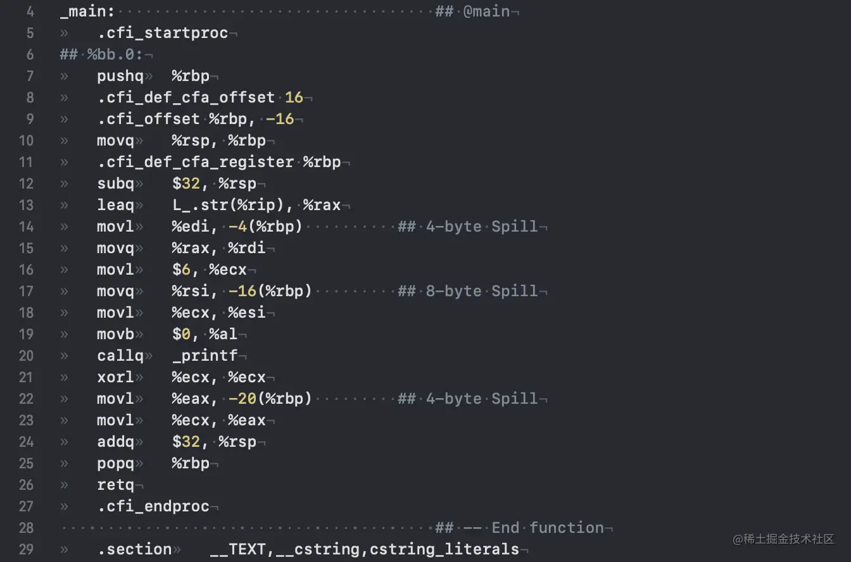Screen dimensions: 851x562
Task: Click the subq instruction on line 12
Action: (116, 184)
